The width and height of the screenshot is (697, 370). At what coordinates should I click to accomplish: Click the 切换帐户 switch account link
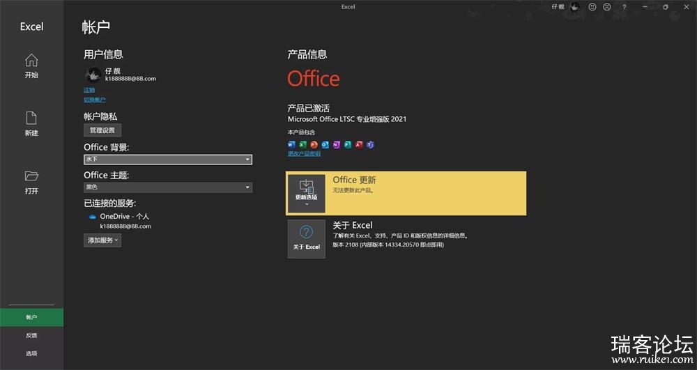(95, 100)
